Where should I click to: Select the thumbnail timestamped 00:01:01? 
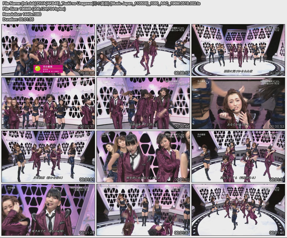(48, 156)
